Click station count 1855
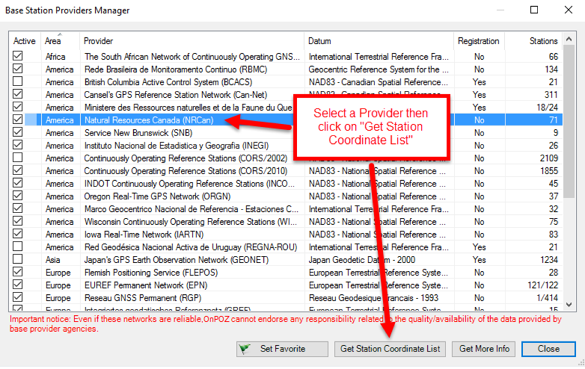The height and width of the screenshot is (369, 585). (x=549, y=171)
